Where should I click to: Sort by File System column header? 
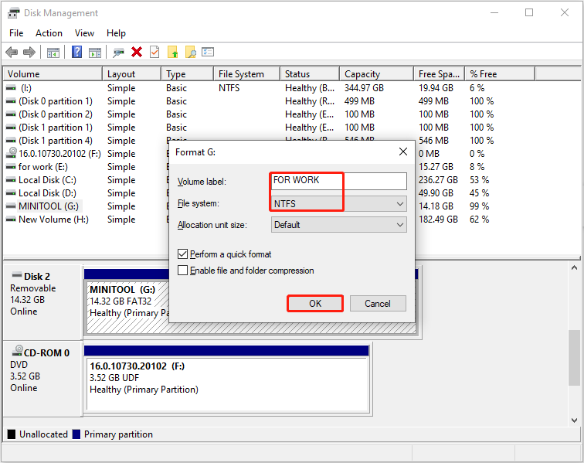click(246, 73)
